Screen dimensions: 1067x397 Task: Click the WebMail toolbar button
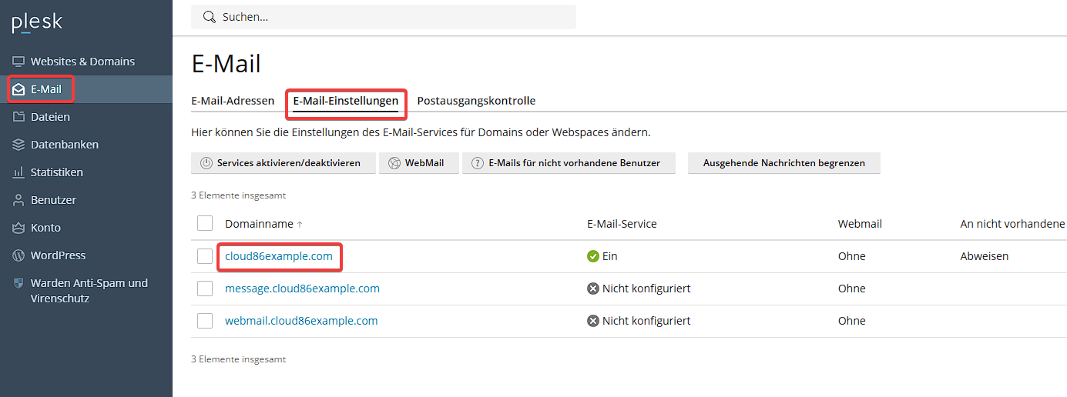point(418,163)
